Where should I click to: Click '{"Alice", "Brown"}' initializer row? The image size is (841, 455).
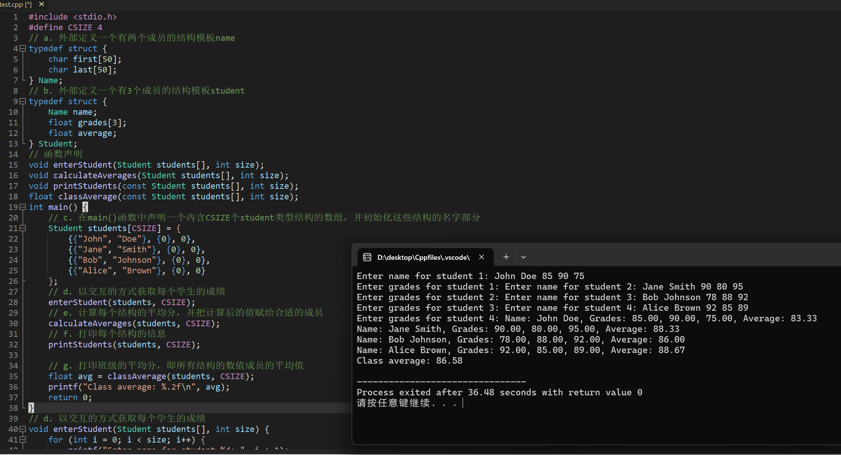click(137, 270)
